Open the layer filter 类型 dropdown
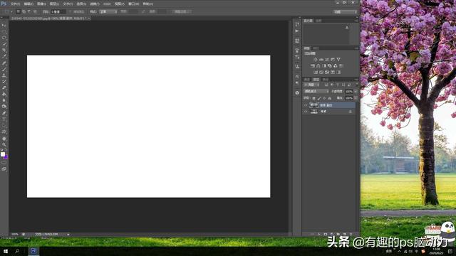456x256 pixels. tap(312, 85)
